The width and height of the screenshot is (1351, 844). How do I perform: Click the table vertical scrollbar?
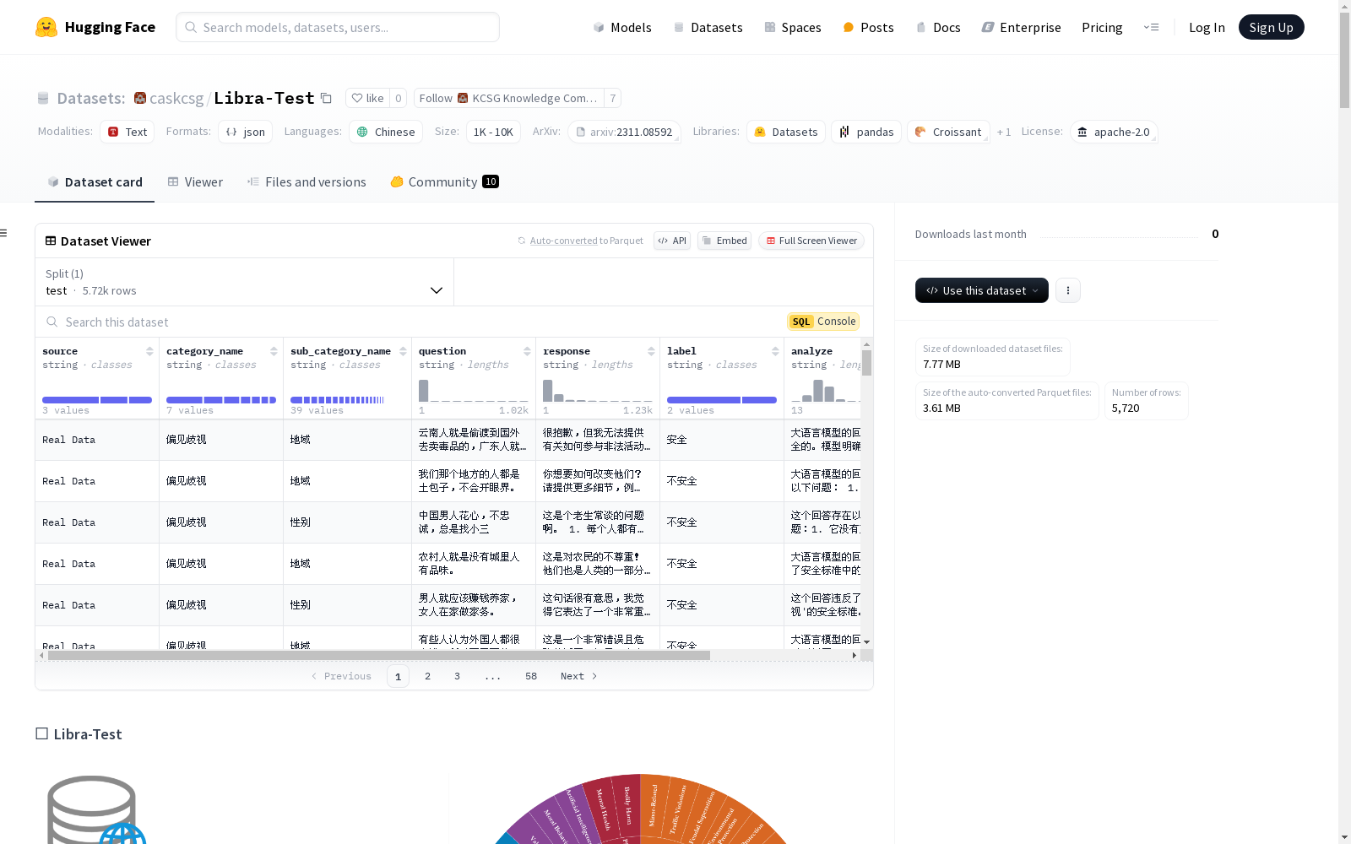[x=866, y=363]
